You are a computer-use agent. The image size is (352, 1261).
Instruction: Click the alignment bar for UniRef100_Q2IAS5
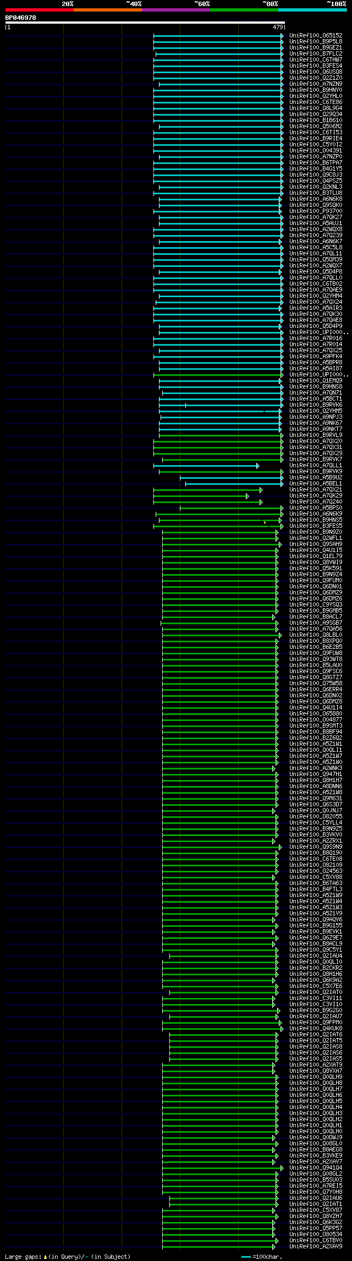point(224,1059)
